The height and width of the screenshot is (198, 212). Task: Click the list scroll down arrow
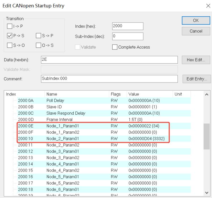(207, 193)
